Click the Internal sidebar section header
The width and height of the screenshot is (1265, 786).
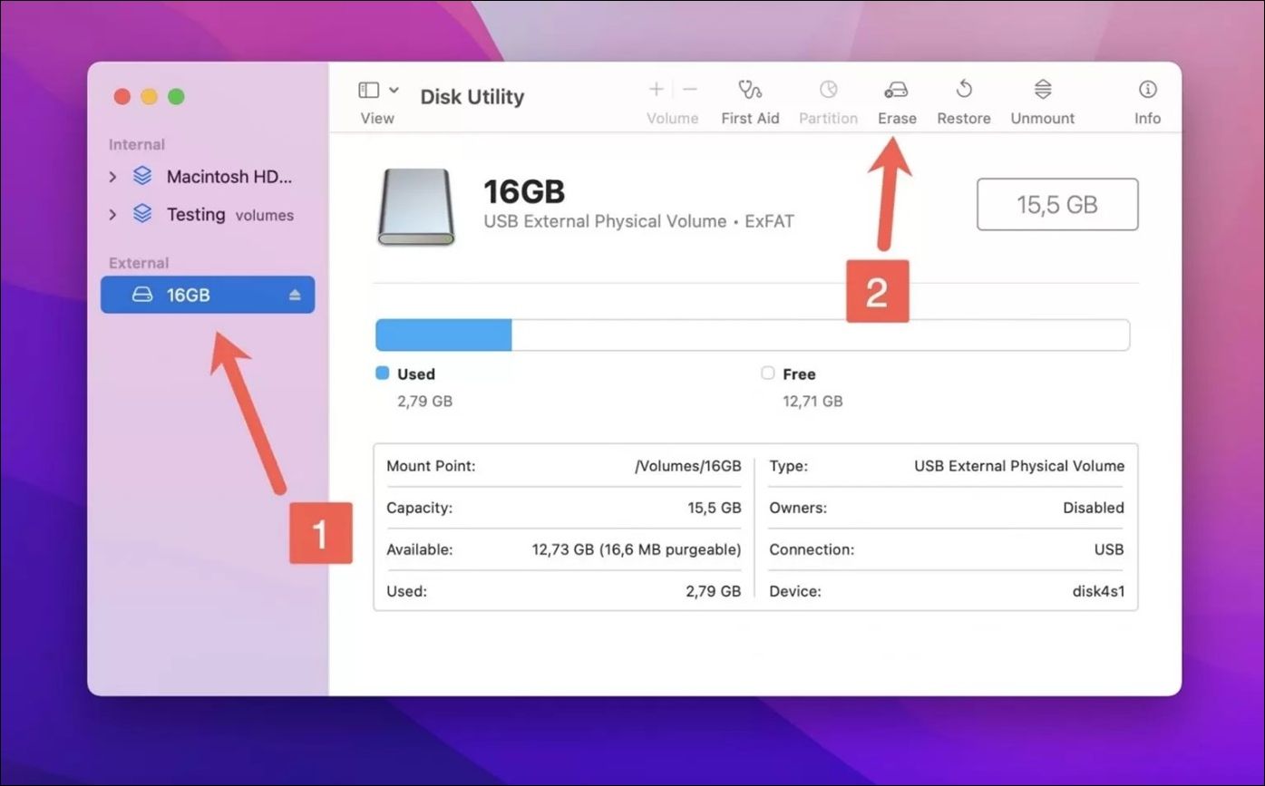click(x=137, y=145)
